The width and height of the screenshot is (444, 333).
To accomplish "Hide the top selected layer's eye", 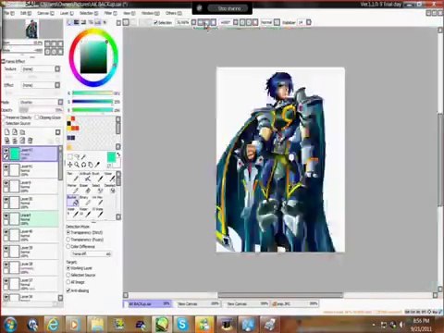I will [6, 151].
